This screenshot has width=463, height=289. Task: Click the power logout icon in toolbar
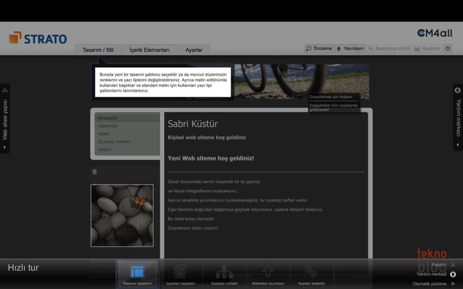click(448, 48)
